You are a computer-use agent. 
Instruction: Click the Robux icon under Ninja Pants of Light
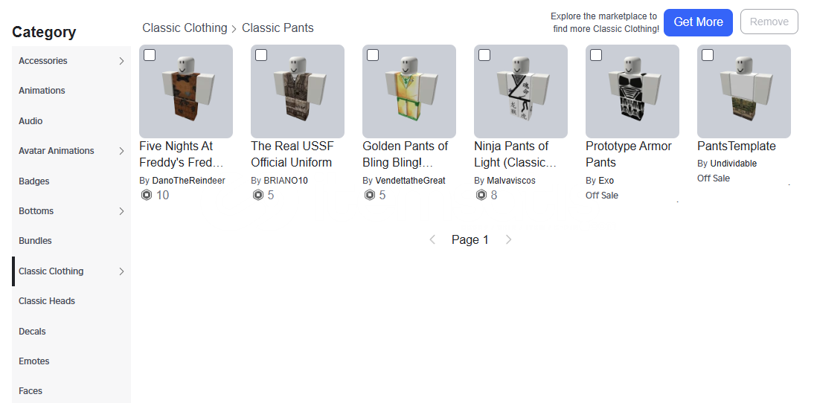481,196
